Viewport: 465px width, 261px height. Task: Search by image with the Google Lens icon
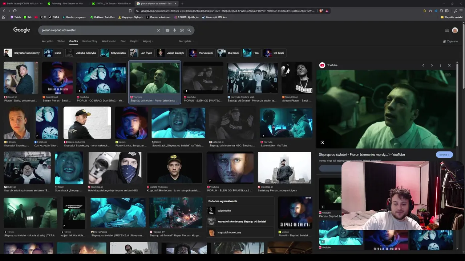coord(182,30)
